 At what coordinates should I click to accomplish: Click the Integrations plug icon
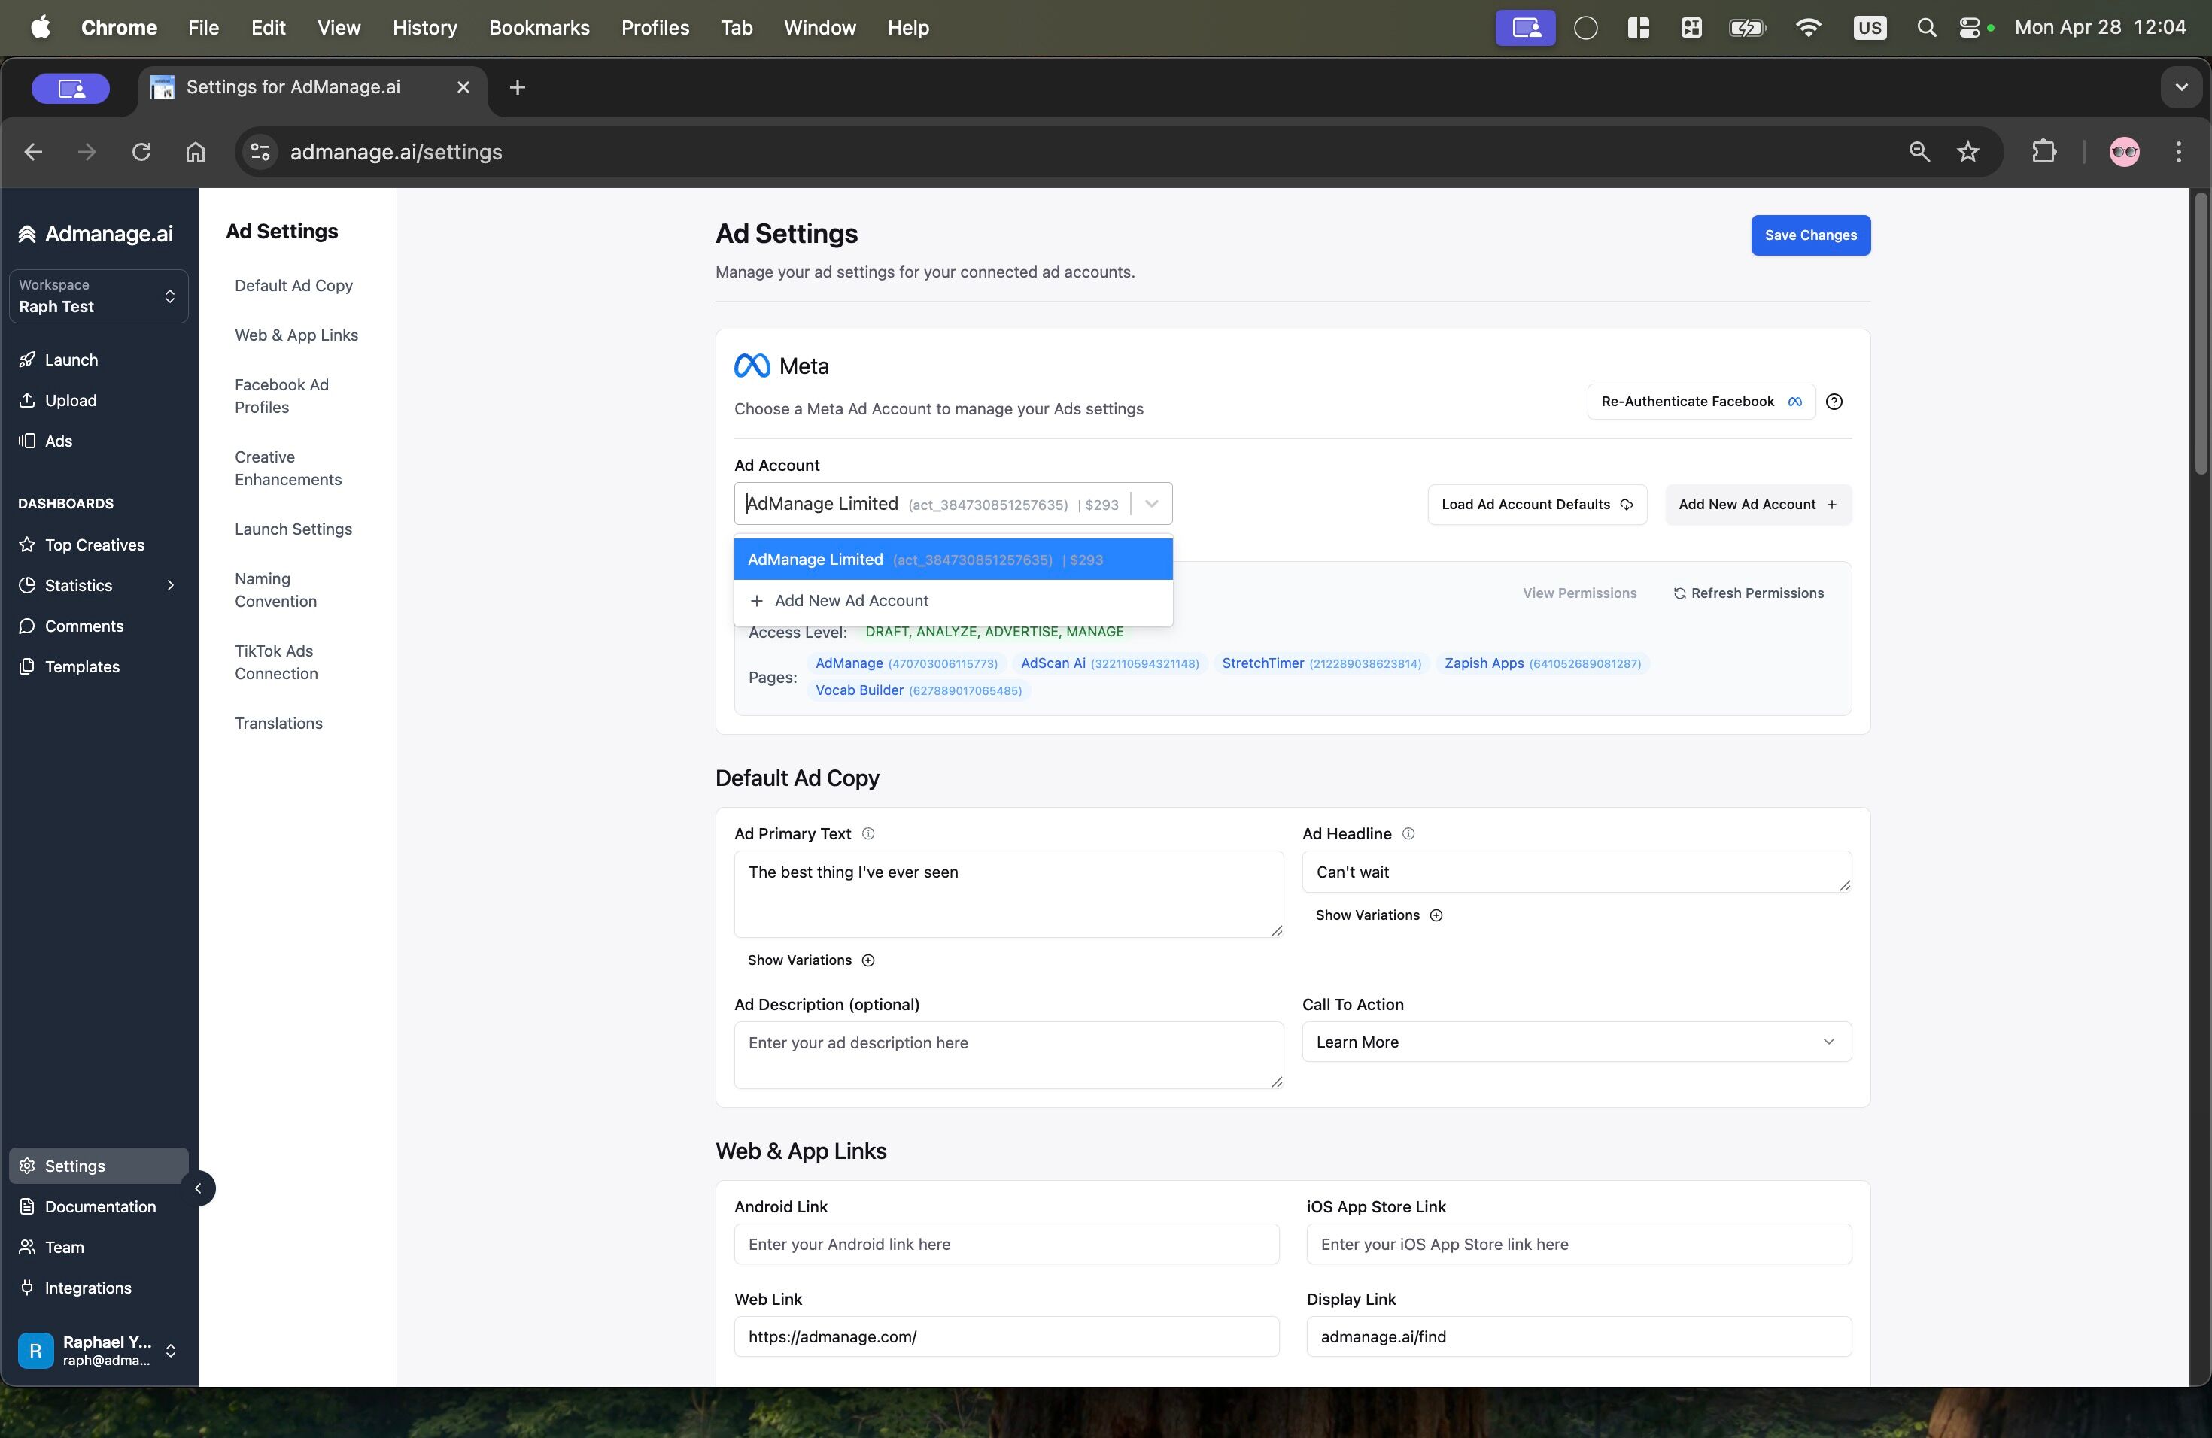pyautogui.click(x=27, y=1288)
